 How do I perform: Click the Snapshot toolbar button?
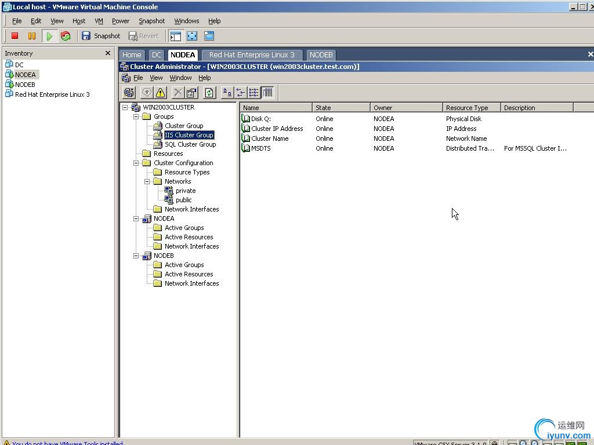[101, 36]
